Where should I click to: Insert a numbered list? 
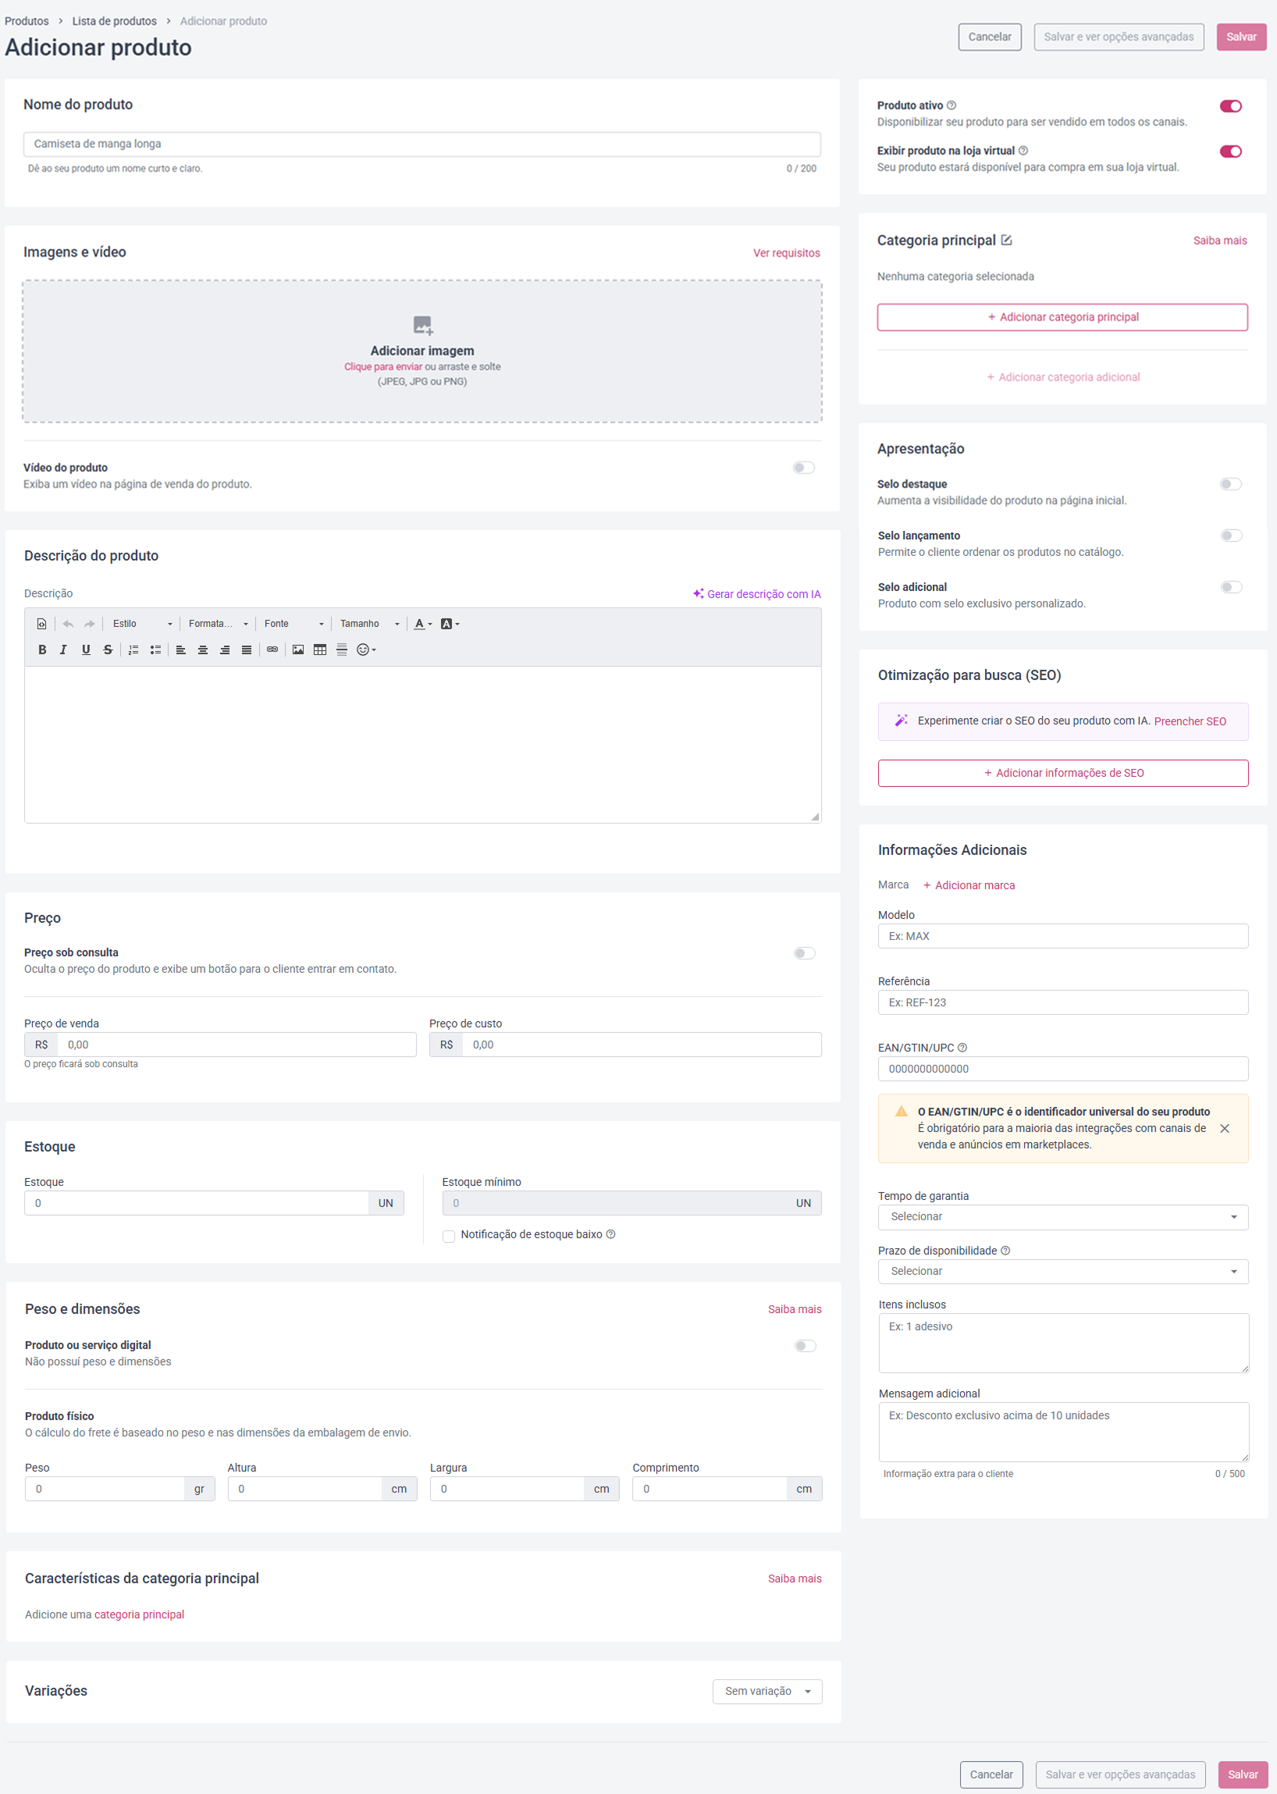[x=133, y=650]
